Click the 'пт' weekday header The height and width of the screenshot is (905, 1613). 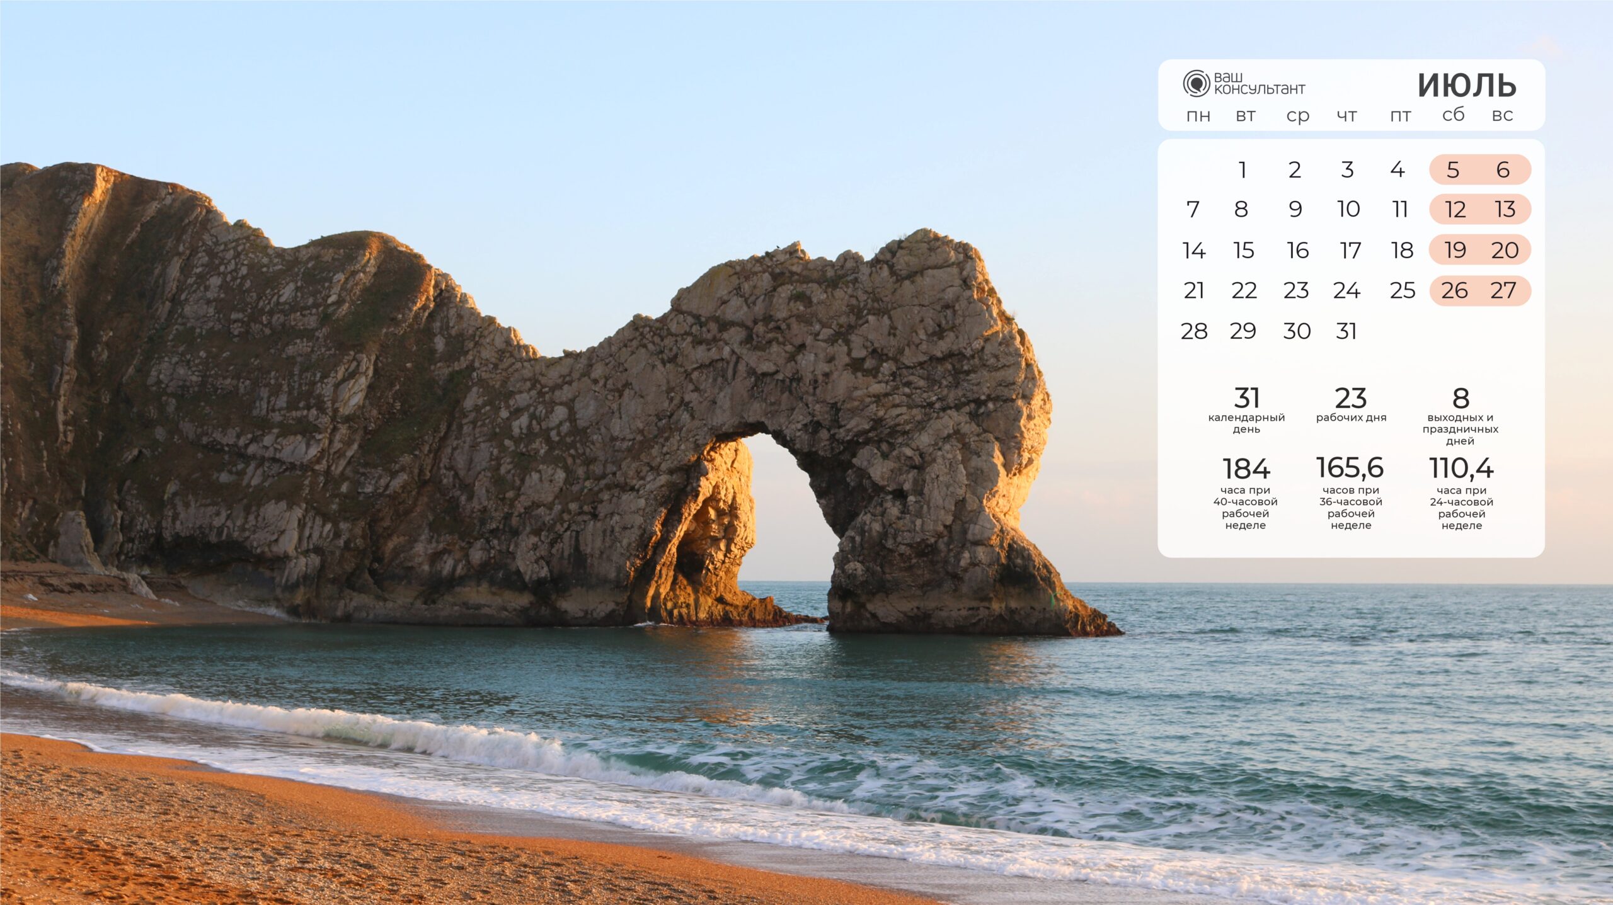(x=1401, y=116)
